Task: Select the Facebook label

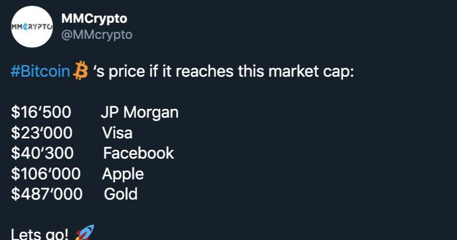Action: coord(138,153)
